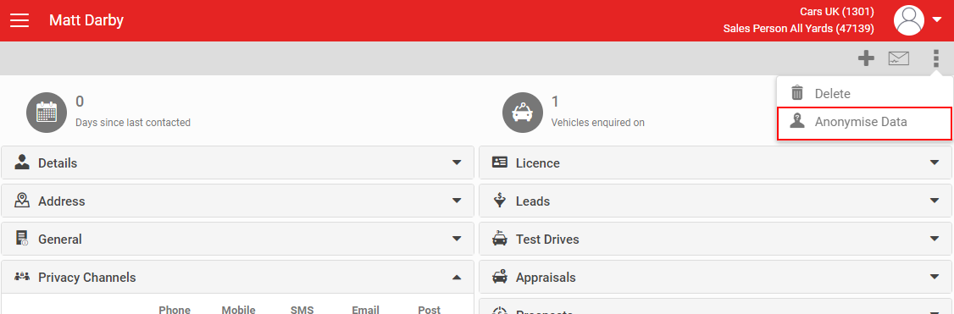
Task: Click the Leads funnel icon
Action: coord(500,200)
